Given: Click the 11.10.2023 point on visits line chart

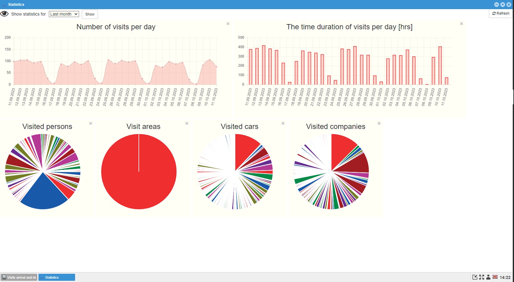Looking at the screenshot, I should coord(217,67).
